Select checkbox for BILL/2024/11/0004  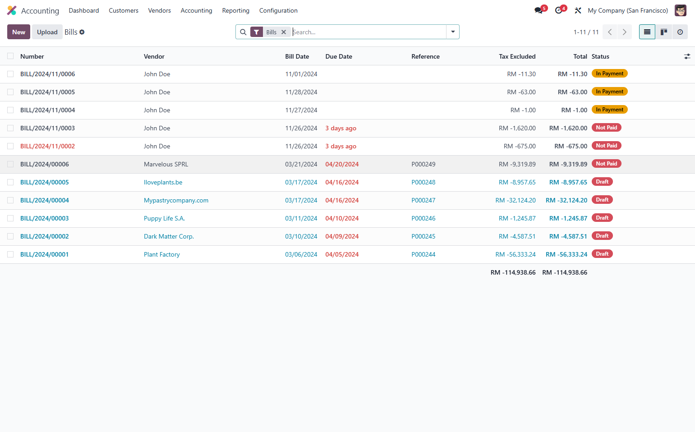click(10, 110)
